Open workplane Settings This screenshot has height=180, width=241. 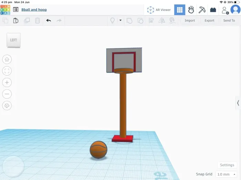click(227, 165)
